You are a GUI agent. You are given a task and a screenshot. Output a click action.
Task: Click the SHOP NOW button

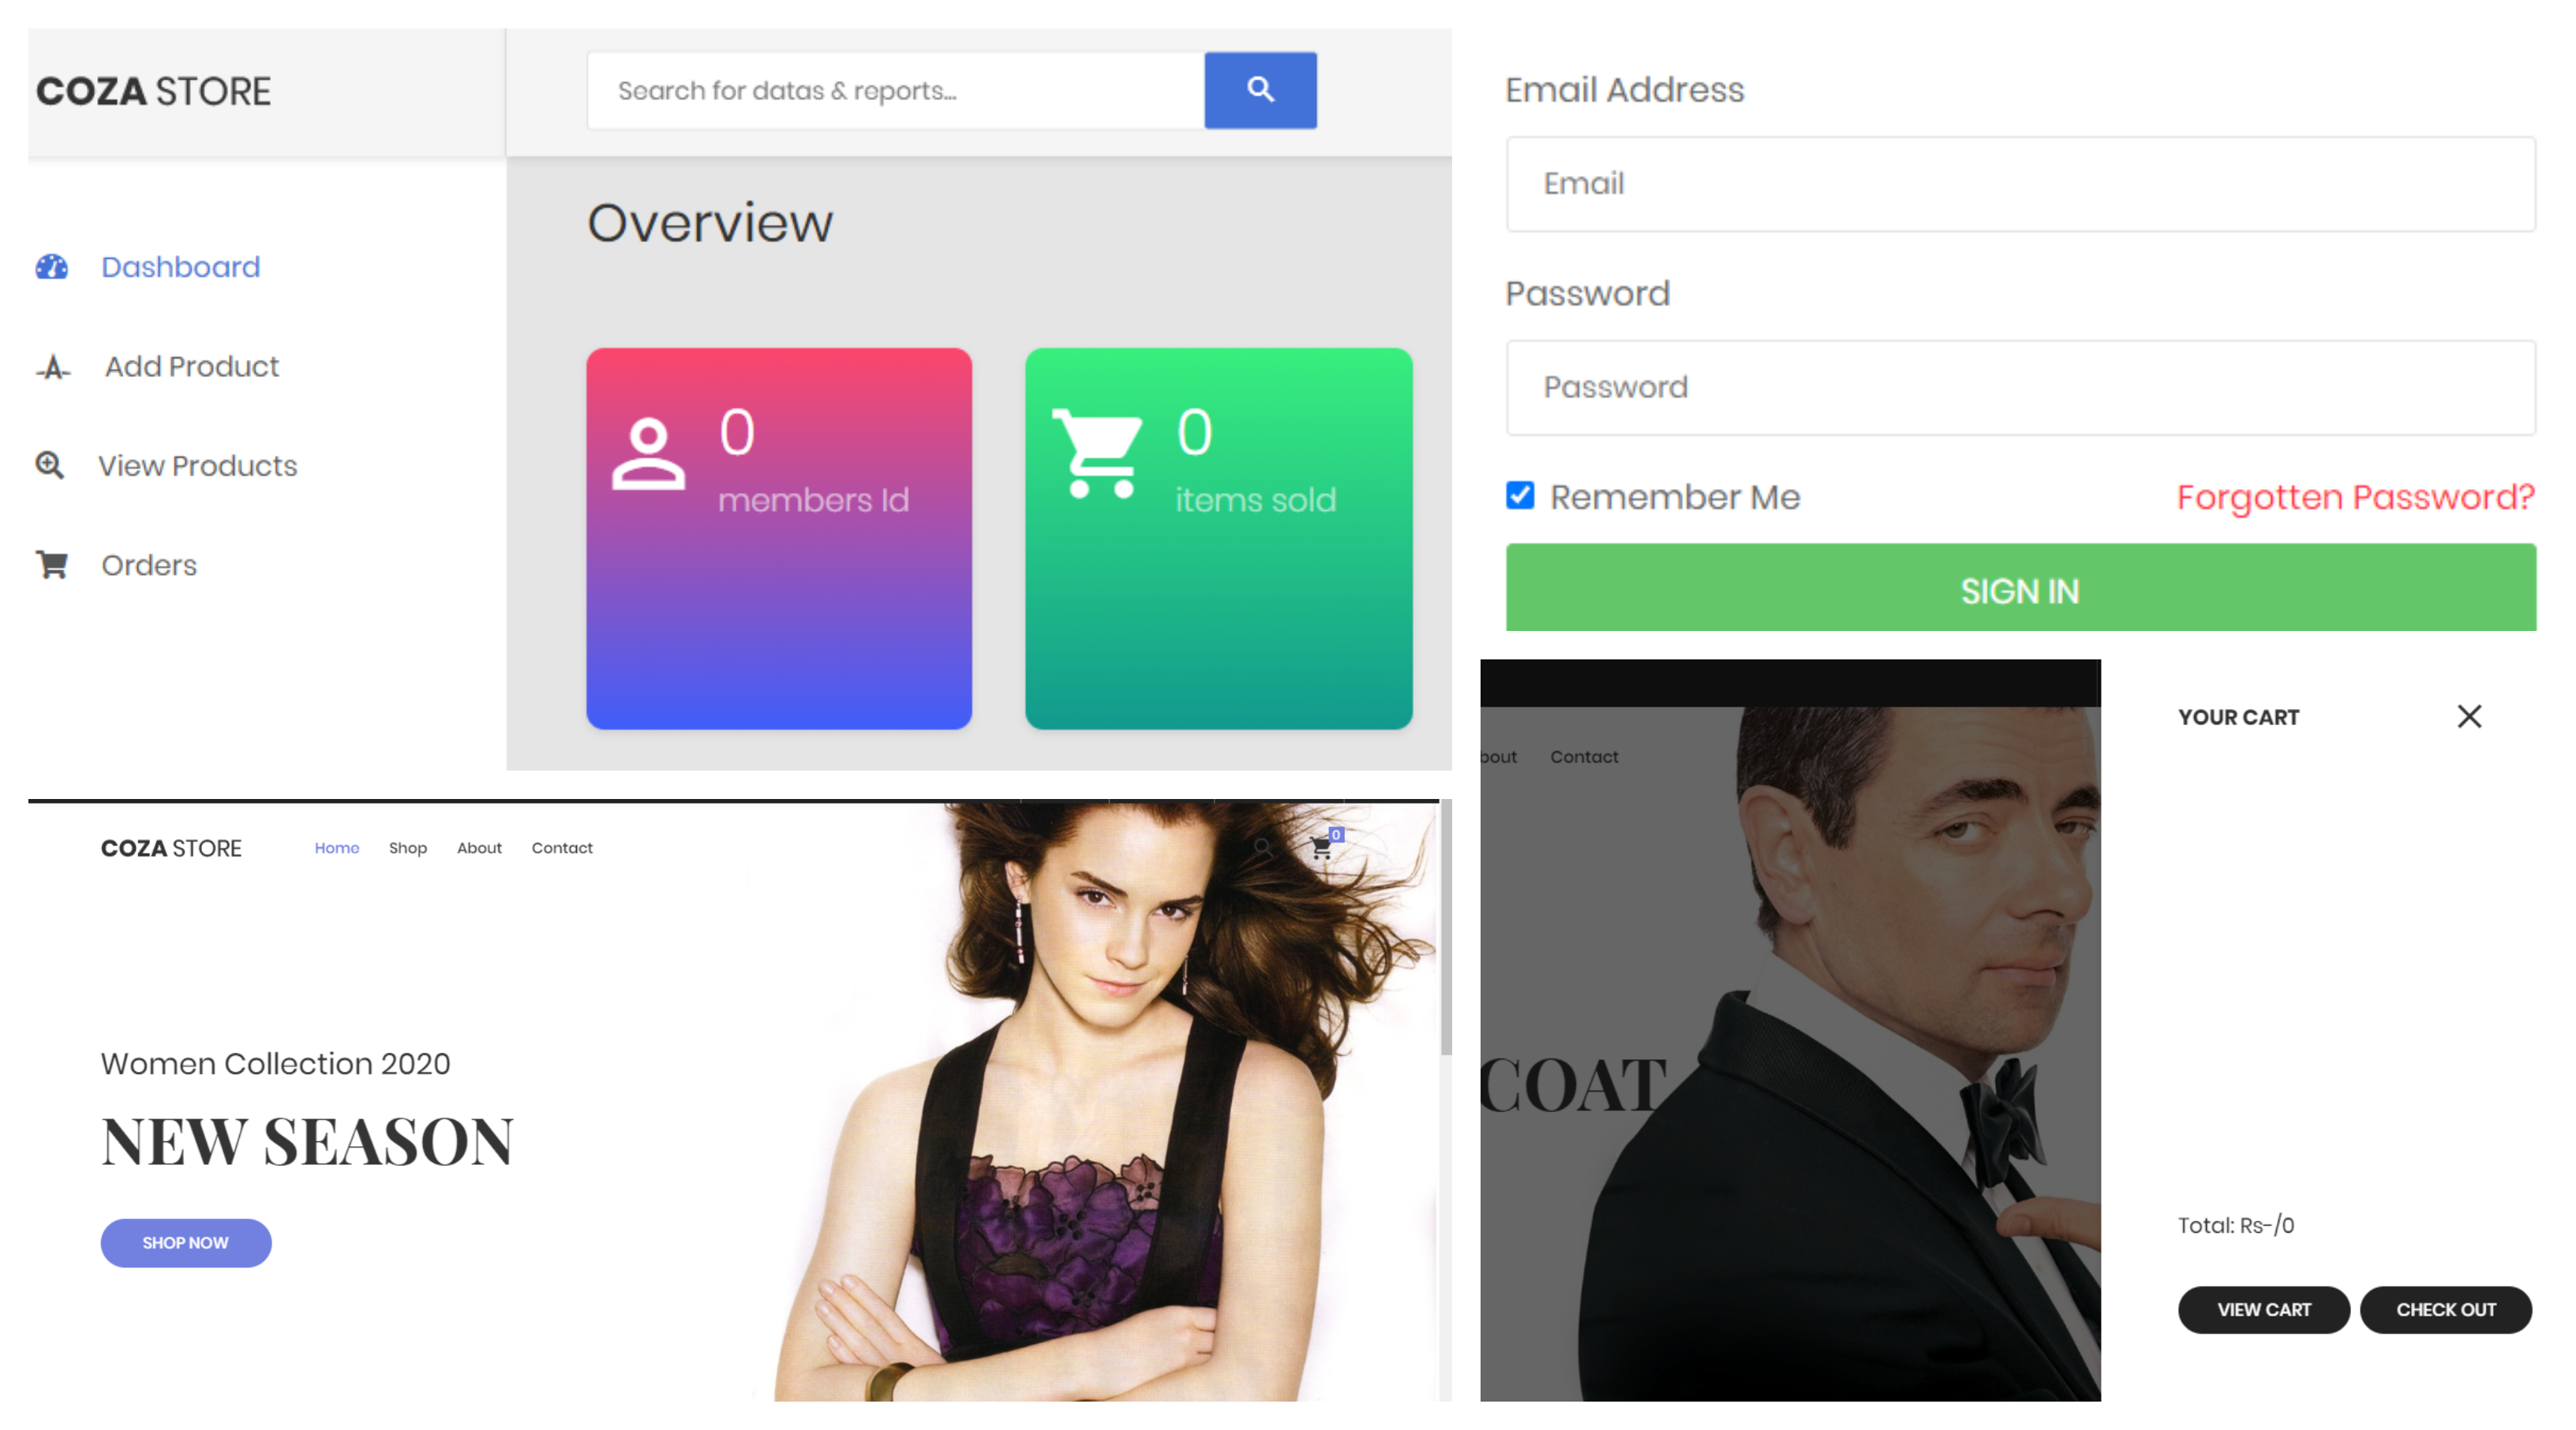185,1242
